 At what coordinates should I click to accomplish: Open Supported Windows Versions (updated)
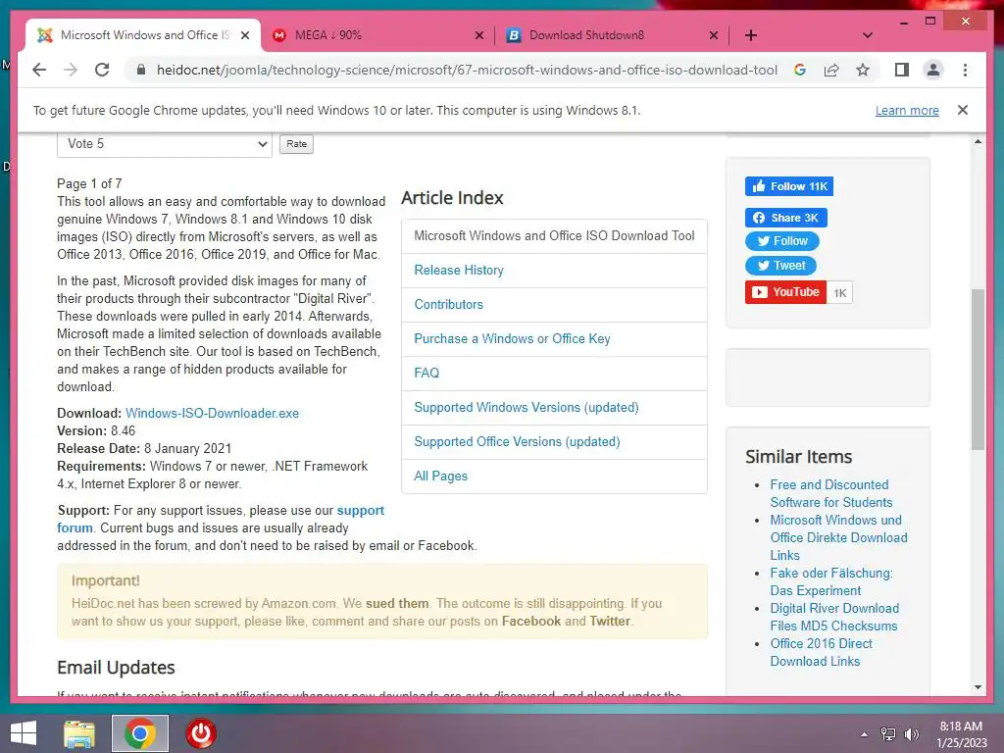[x=527, y=407]
